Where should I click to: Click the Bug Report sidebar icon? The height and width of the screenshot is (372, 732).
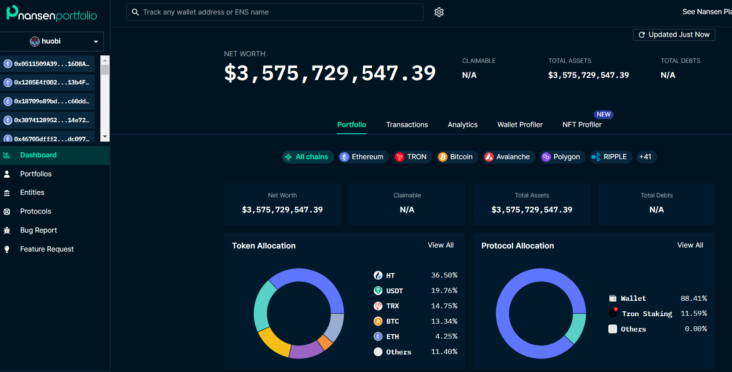point(7,230)
